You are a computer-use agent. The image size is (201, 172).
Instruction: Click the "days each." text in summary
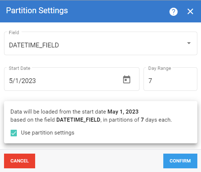pyautogui.click(x=159, y=120)
